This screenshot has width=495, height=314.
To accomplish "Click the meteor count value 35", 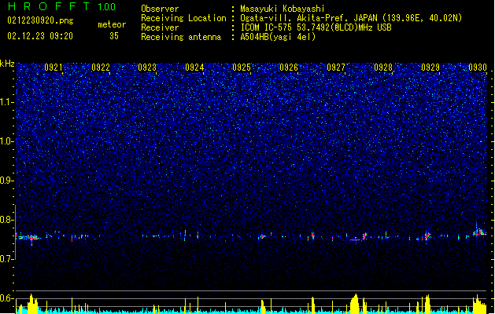I will 114,36.
